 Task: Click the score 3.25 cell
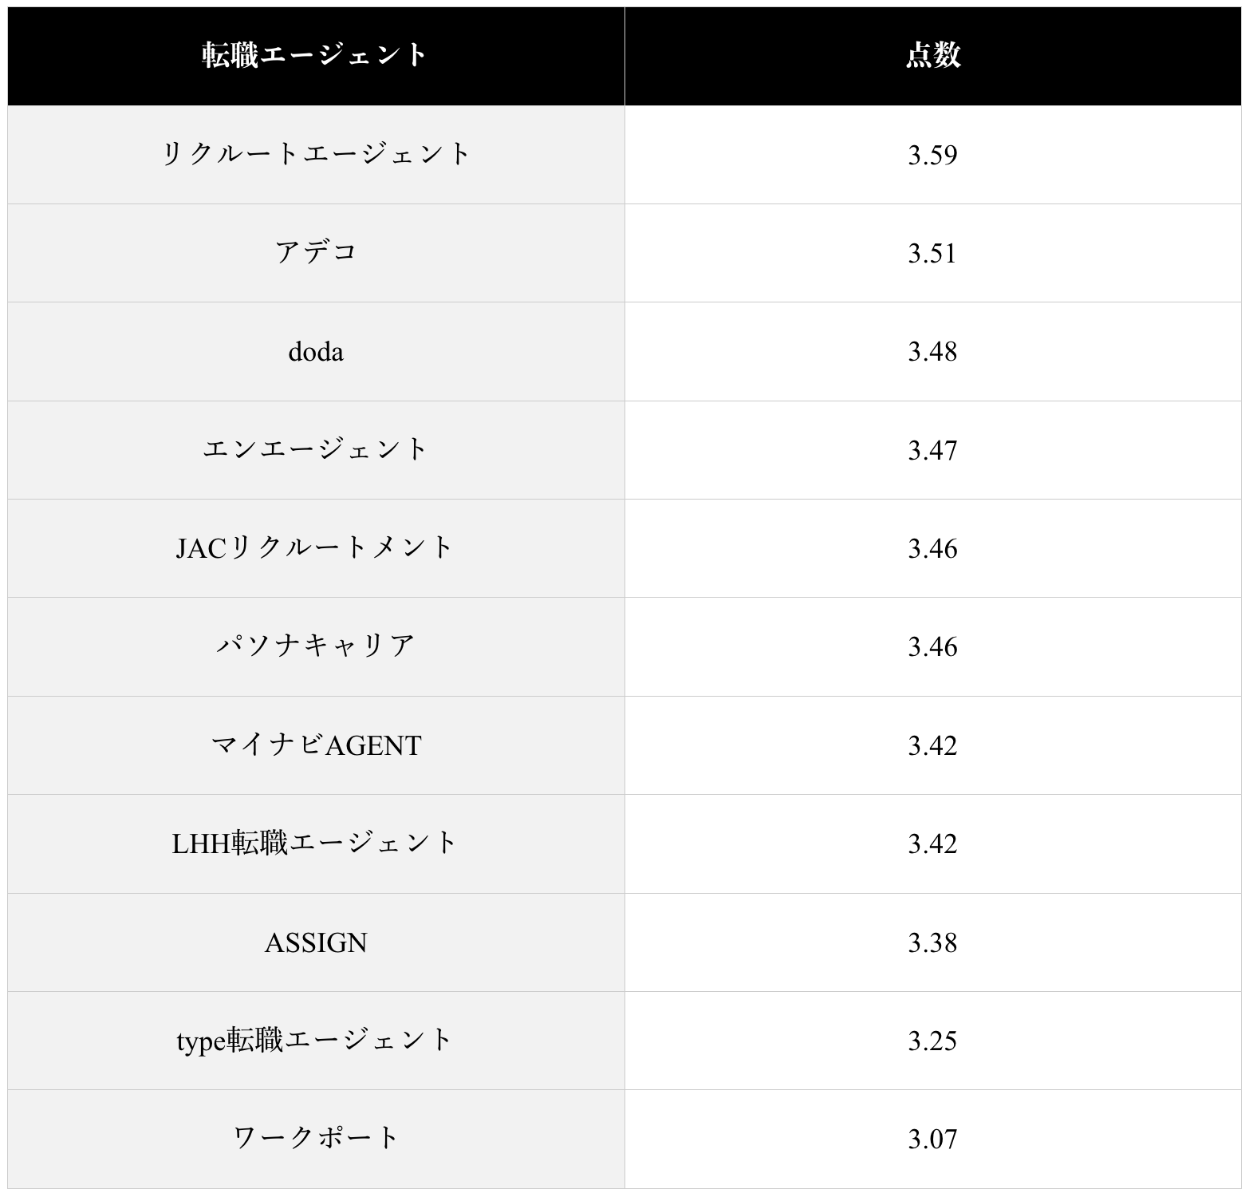tap(932, 1041)
